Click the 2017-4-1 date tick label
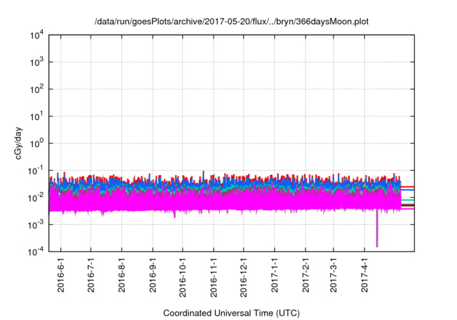The width and height of the screenshot is (457, 320). click(365, 275)
